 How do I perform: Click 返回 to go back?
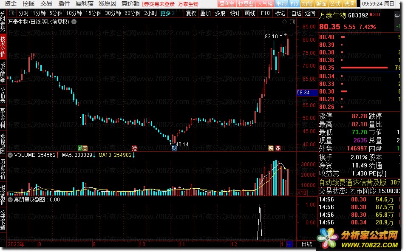310,13
